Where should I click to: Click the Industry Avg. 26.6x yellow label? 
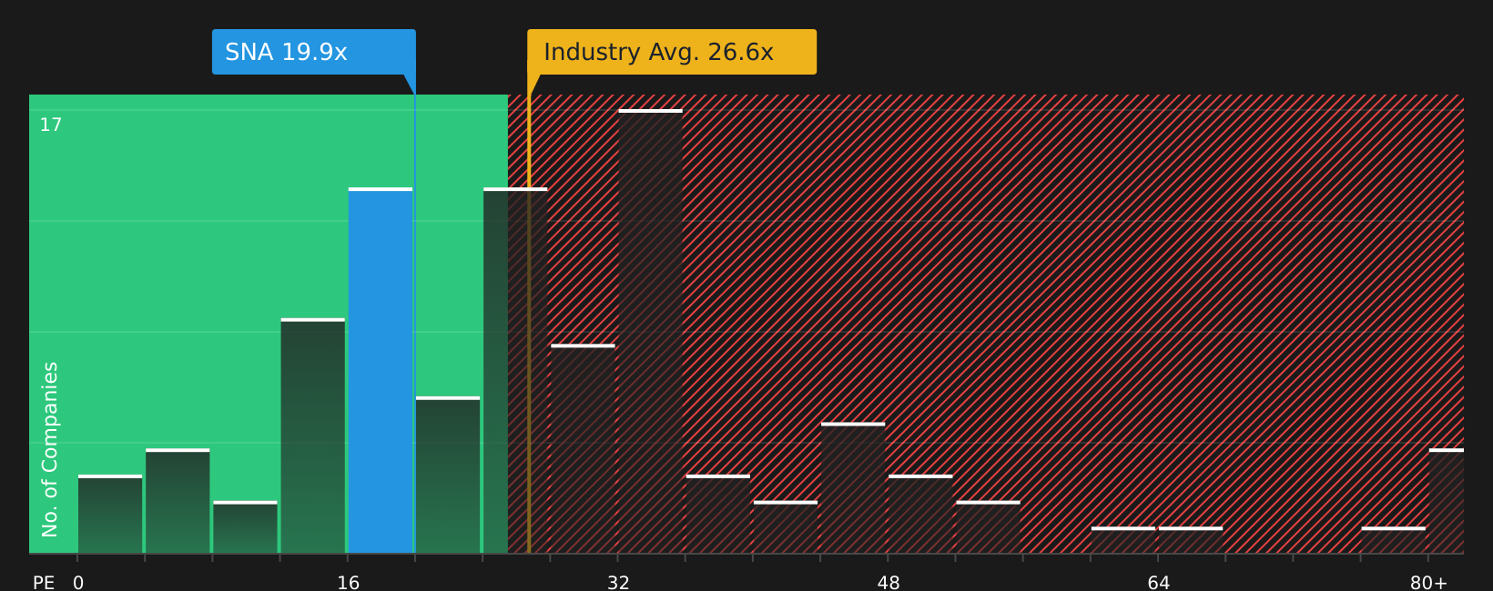672,52
